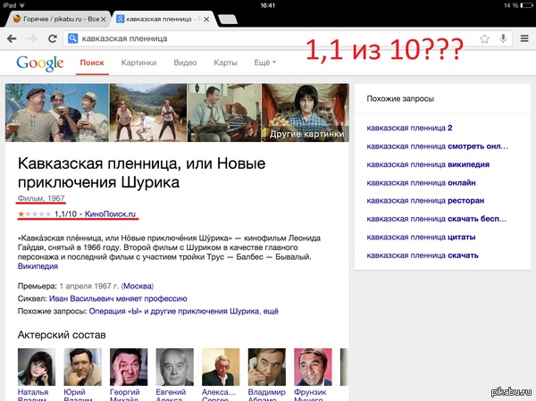Close the кавказская пленница tab

tap(206, 19)
